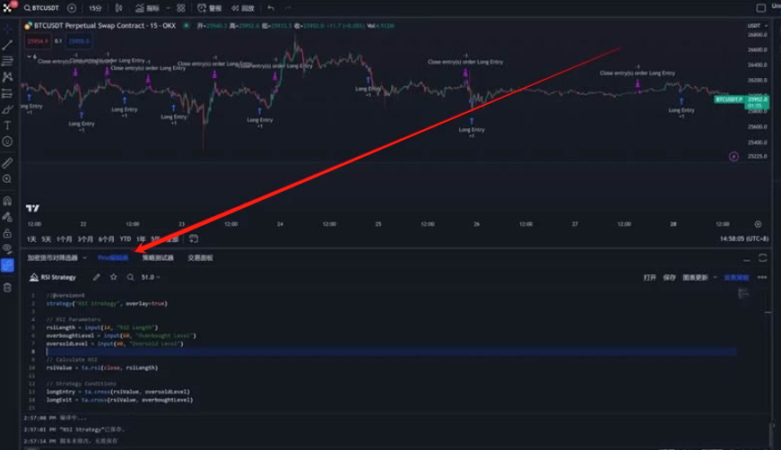This screenshot has height=450, width=781.
Task: Select the crosshair cursor tool
Action: point(7,29)
